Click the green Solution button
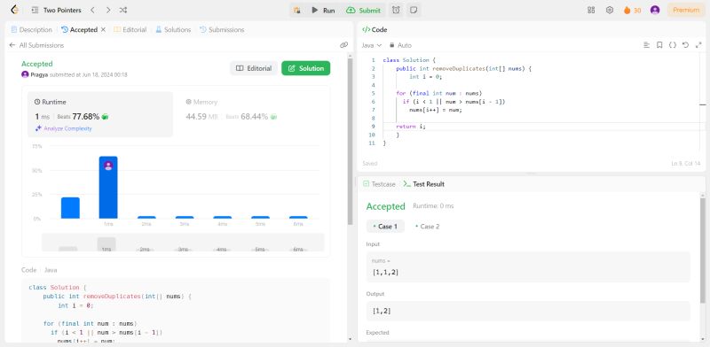 [305, 68]
